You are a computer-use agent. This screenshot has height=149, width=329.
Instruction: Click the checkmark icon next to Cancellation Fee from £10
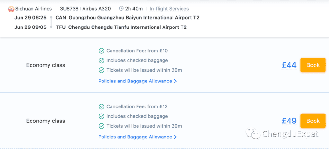[101, 51]
